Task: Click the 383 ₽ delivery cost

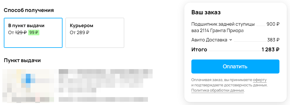Action: pyautogui.click(x=273, y=40)
